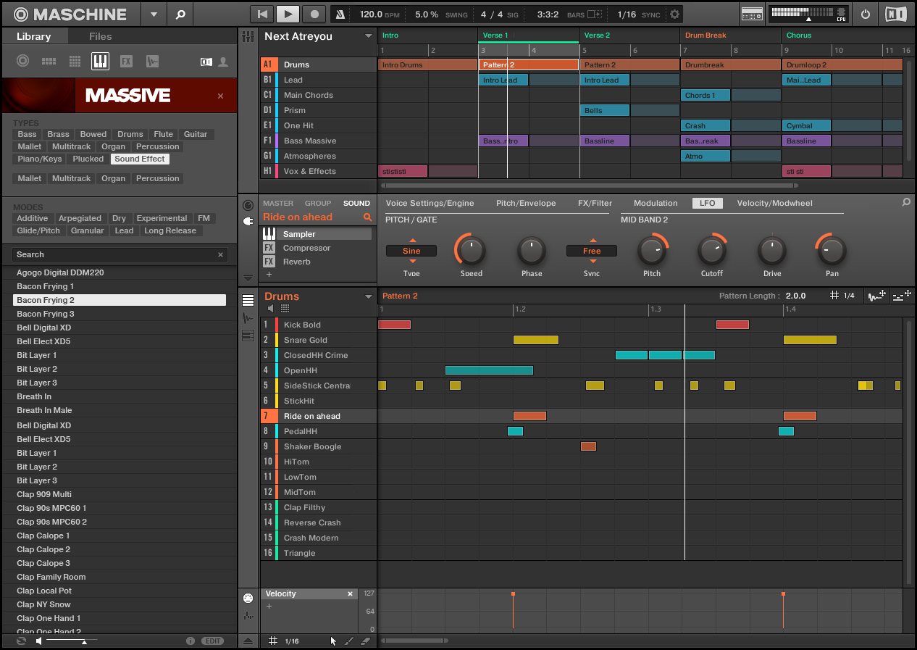917x650 pixels.
Task: Select the FX category icon in the library filter
Action: click(x=127, y=61)
